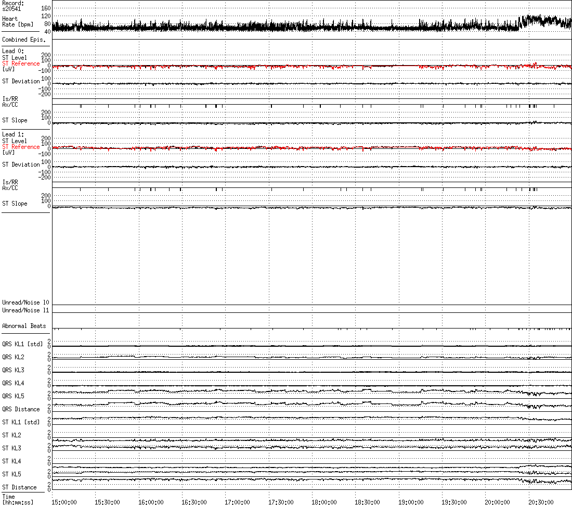Click the Unread/Noise 10 row label

click(x=25, y=302)
